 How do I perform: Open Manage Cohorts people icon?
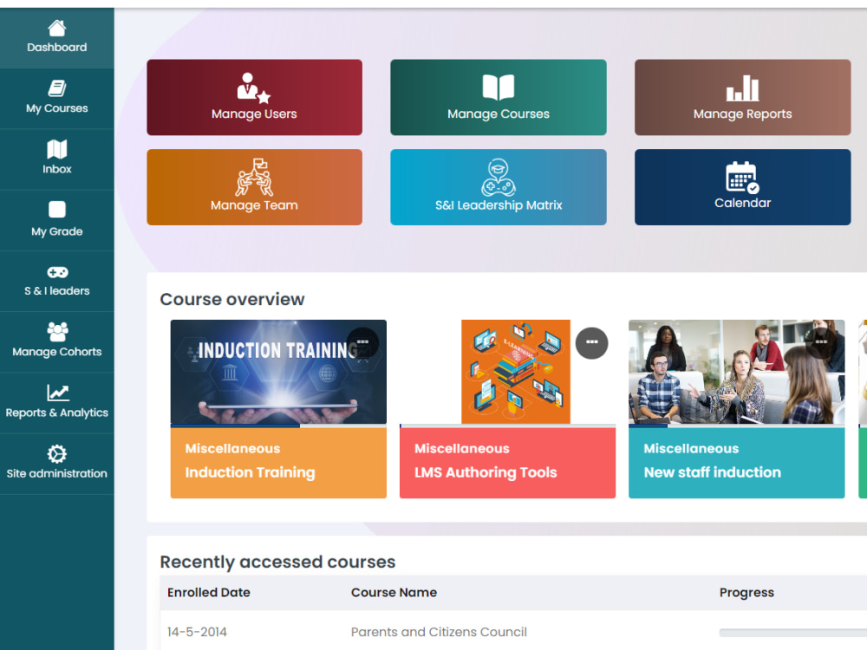[57, 332]
